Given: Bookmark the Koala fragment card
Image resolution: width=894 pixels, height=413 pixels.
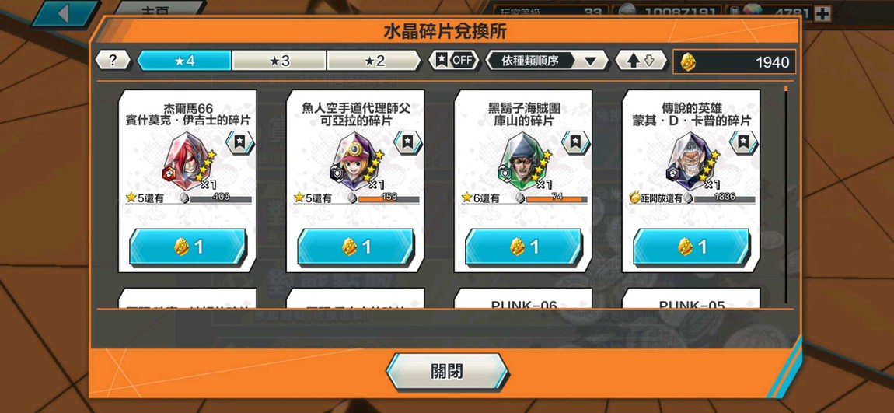Looking at the screenshot, I should (x=407, y=142).
